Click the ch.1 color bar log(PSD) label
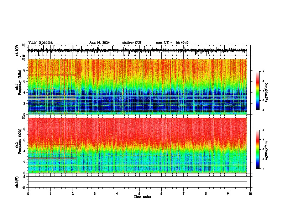 click(267, 93)
